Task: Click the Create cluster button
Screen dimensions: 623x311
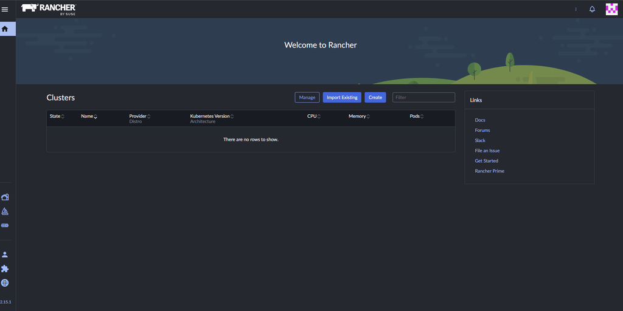Action: 375,97
